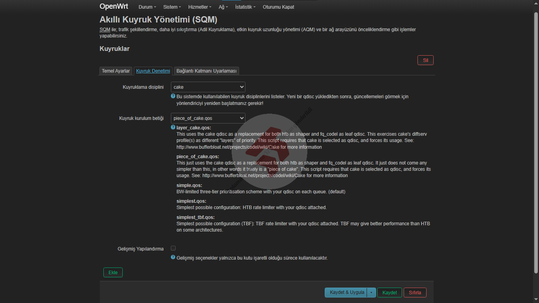
Task: Switch to the Bağlantı Katmanı Uyarlaması tab
Action: 206,71
